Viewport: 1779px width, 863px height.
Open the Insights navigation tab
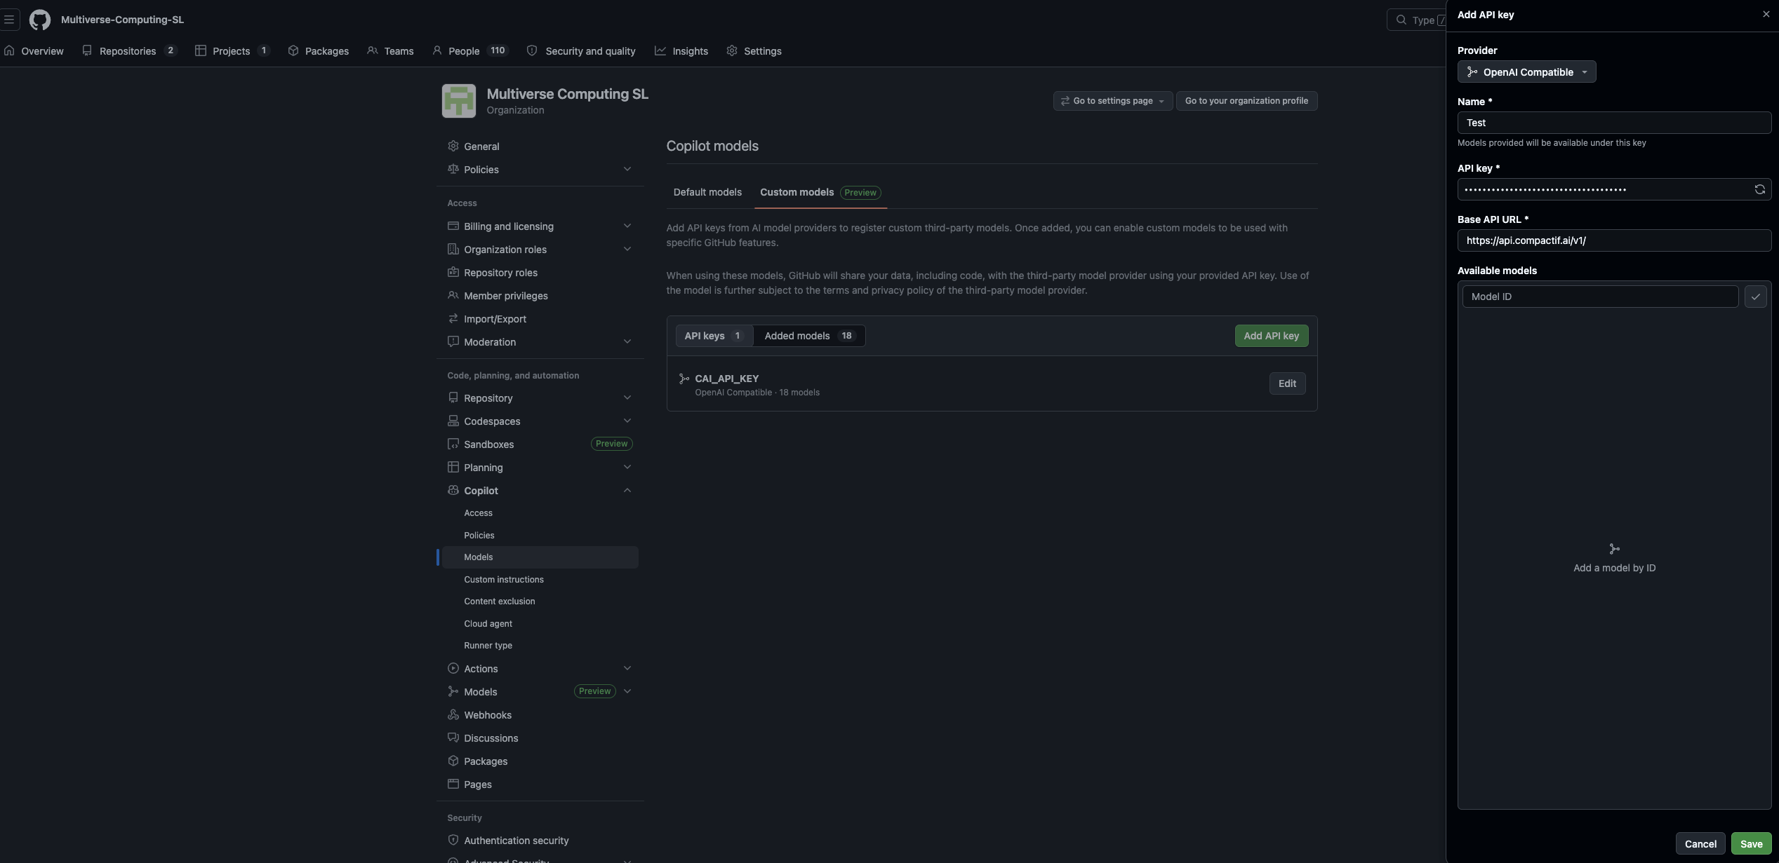point(681,51)
